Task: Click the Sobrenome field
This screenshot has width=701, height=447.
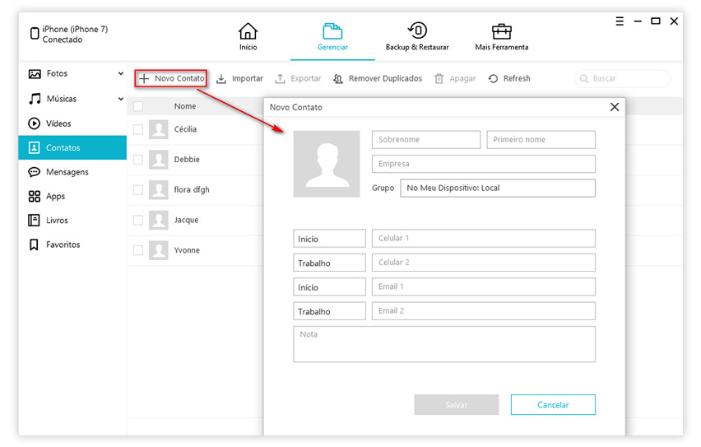Action: pyautogui.click(x=426, y=140)
